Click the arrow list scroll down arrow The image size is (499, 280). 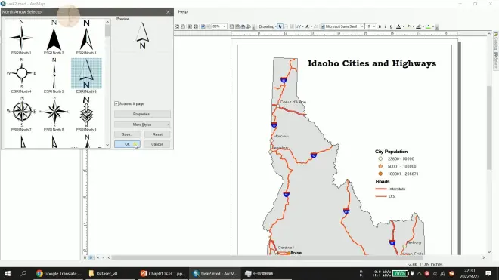click(107, 145)
